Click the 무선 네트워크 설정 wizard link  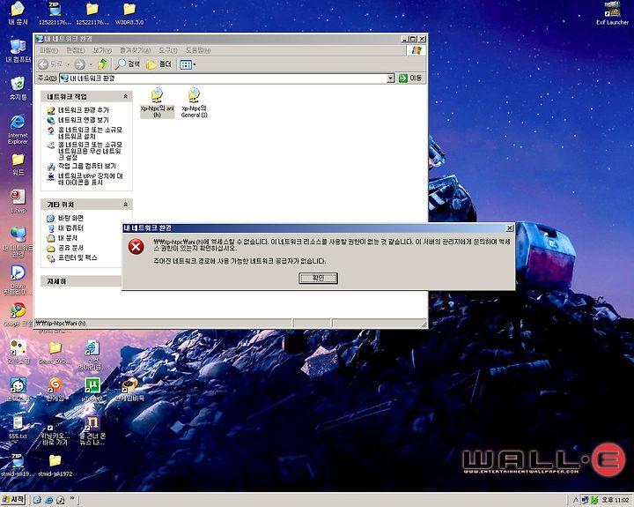(x=90, y=151)
